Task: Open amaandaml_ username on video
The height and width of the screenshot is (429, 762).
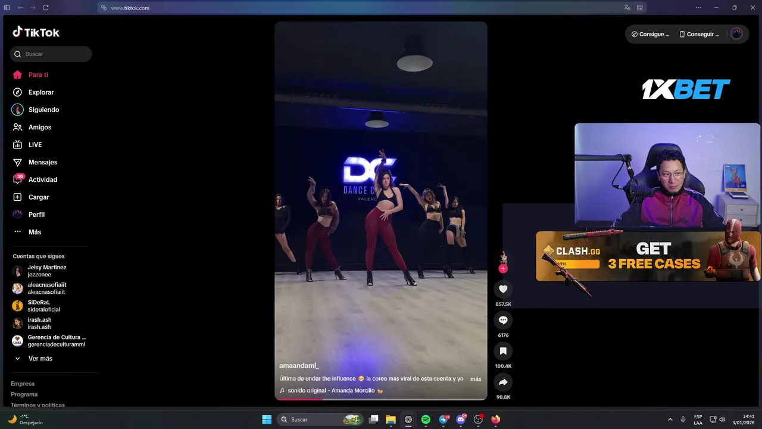Action: click(299, 365)
